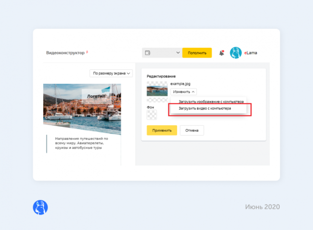This screenshot has width=313, height=230.
Task: Click the transparent 'Фон' background swatch
Action: [152, 115]
